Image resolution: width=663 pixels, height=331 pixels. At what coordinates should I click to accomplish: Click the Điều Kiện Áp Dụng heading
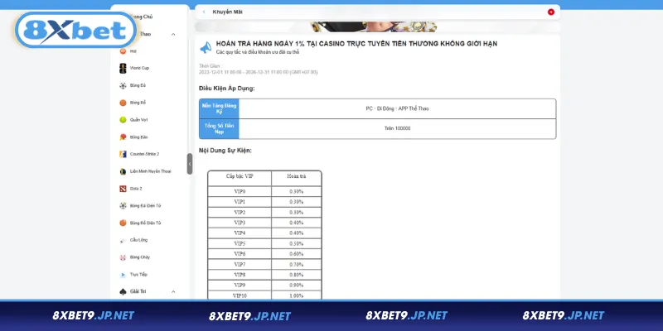pyautogui.click(x=226, y=89)
